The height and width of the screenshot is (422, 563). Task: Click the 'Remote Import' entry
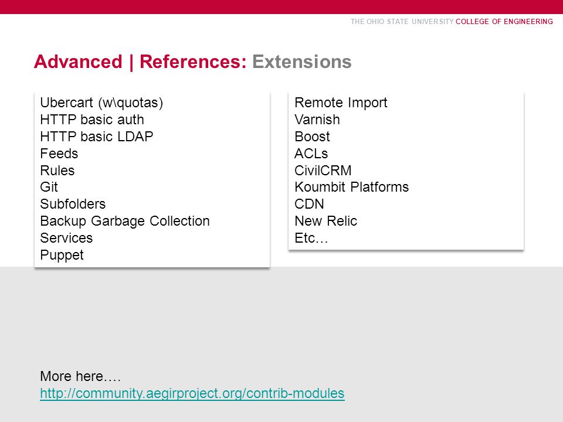point(341,103)
